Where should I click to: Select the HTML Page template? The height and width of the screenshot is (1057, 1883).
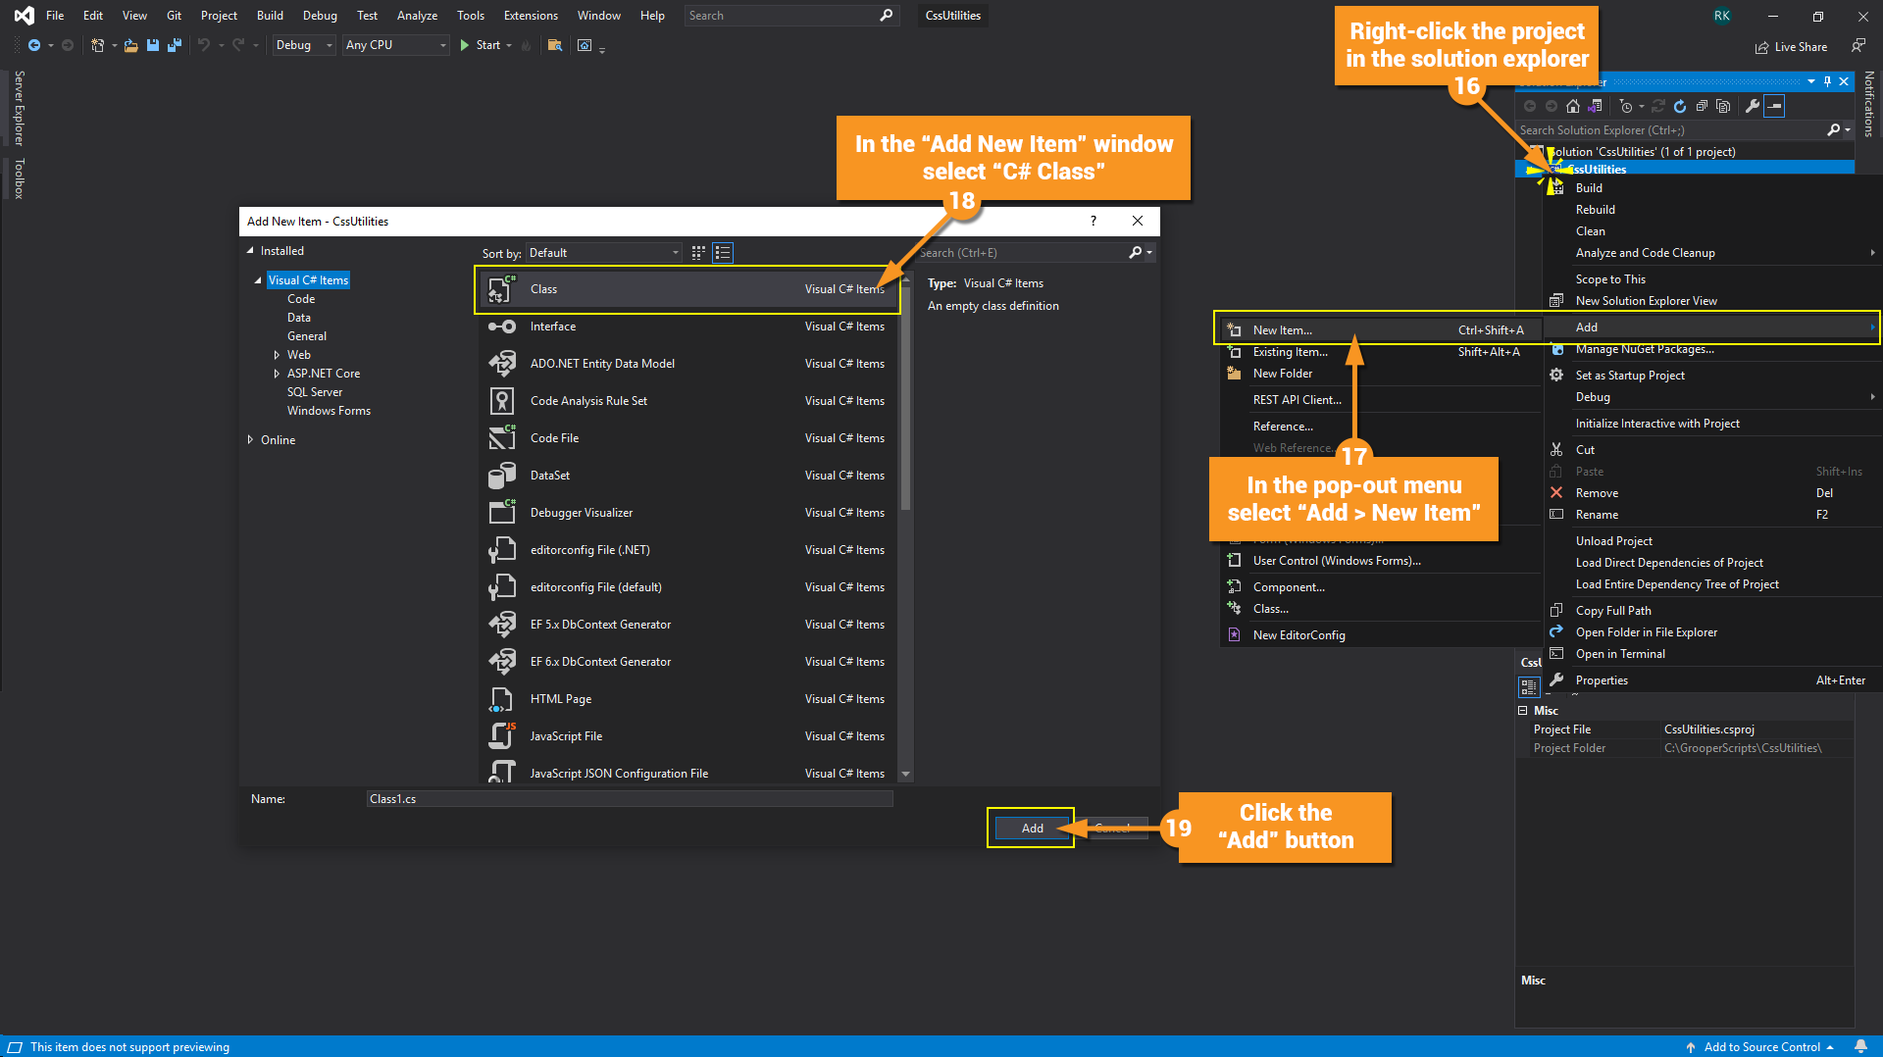click(687, 699)
